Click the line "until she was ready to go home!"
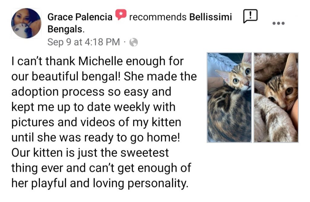This screenshot has width=310, height=202. [96, 138]
